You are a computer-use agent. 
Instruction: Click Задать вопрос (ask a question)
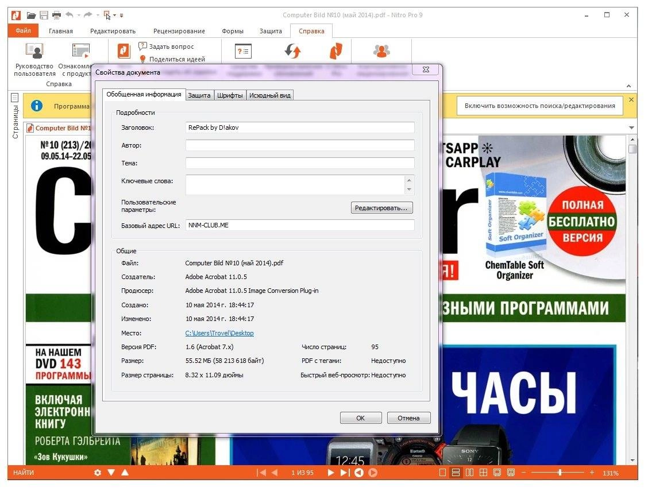point(166,47)
